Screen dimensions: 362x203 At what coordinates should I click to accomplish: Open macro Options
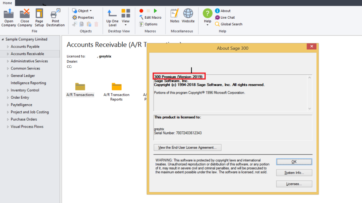[148, 24]
